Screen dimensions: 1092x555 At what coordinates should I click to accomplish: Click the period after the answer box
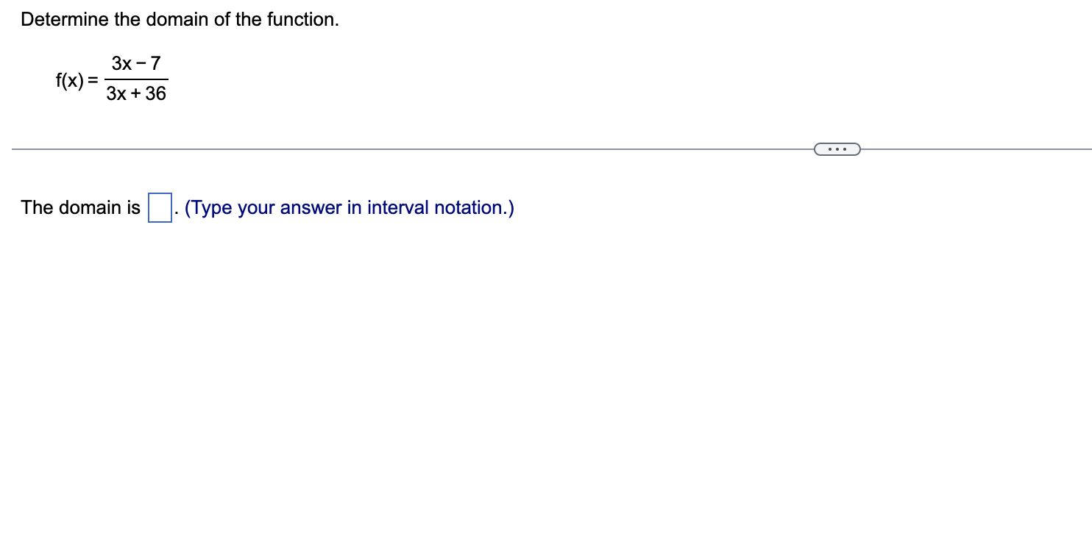point(177,213)
